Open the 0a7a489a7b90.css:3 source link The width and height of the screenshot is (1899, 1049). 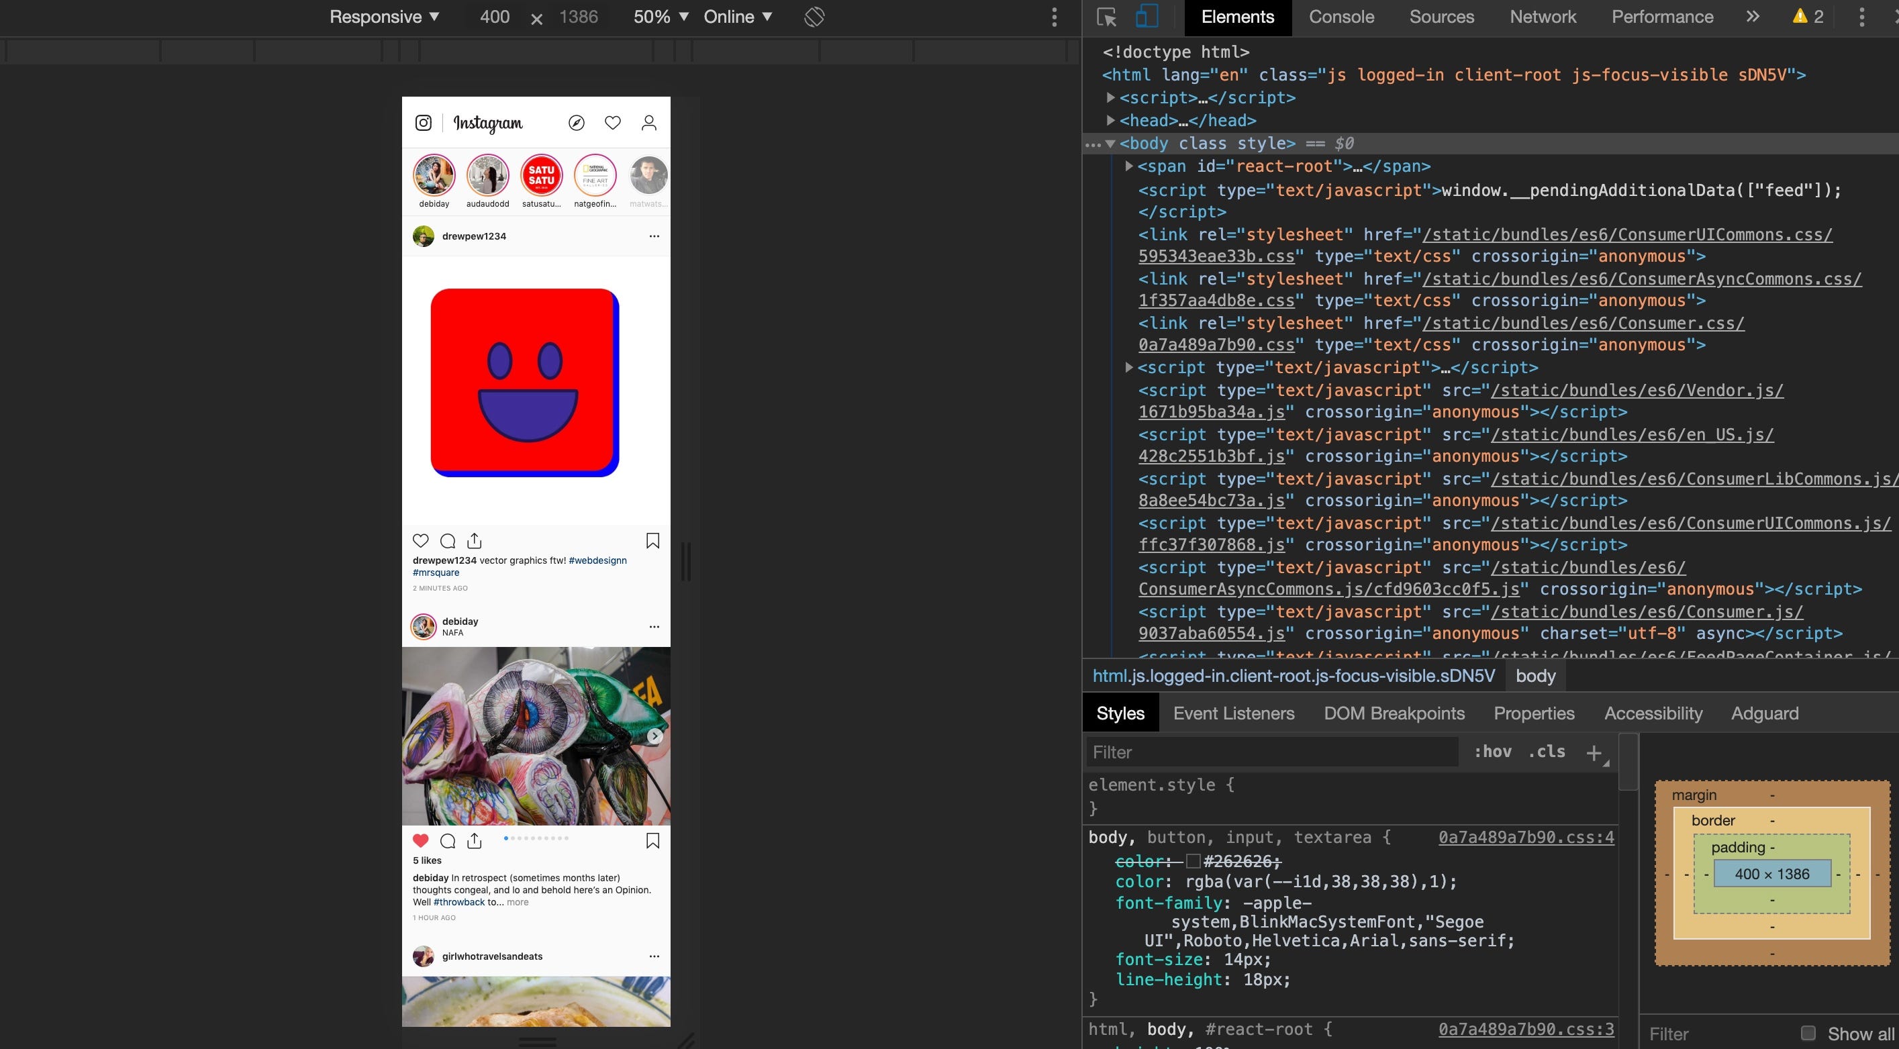pos(1526,1029)
